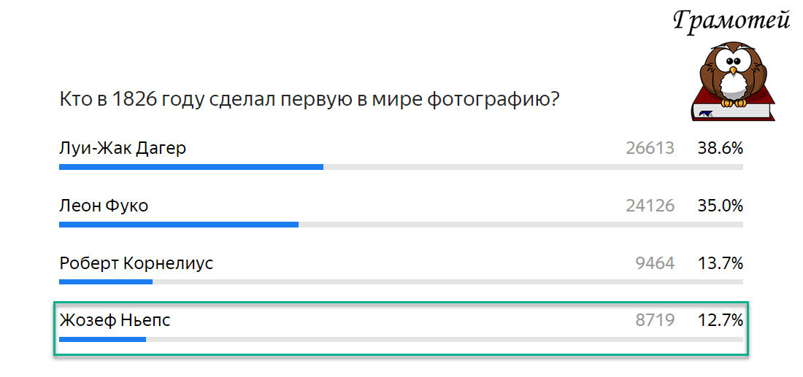Click the blue bar for Леон Фуко
Viewport: 803px width, 377px height.
click(179, 225)
